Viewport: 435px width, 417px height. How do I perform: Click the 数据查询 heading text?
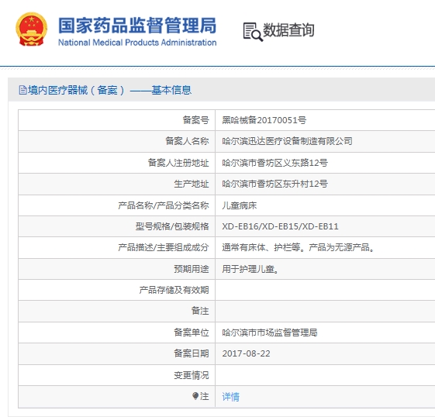[288, 30]
